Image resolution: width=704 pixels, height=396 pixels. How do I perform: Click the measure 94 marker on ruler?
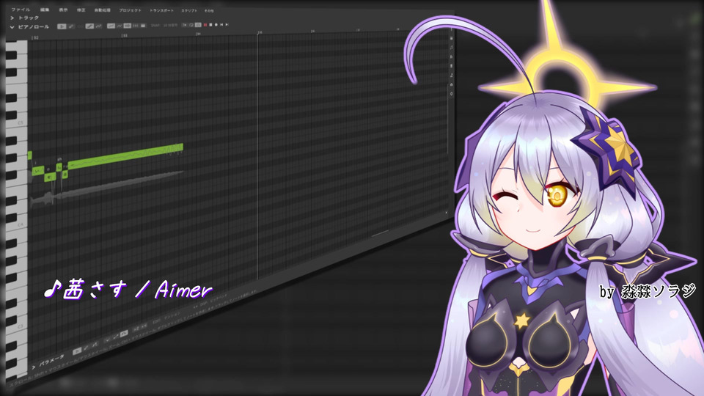pyautogui.click(x=197, y=34)
